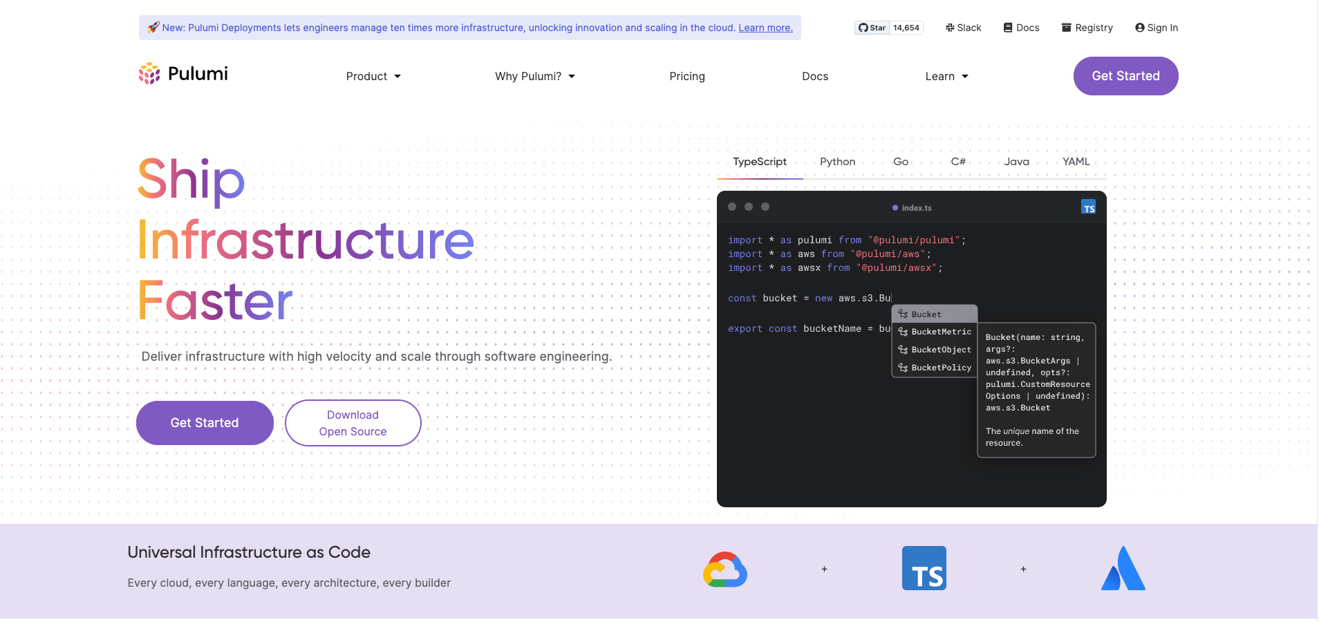Click Download Open Source
This screenshot has height=622, width=1319.
[x=352, y=422]
